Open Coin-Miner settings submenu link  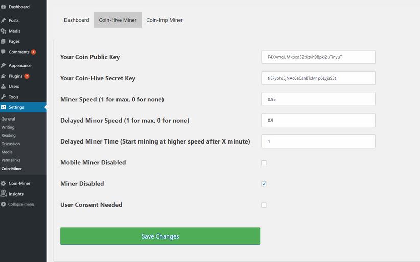pyautogui.click(x=12, y=169)
